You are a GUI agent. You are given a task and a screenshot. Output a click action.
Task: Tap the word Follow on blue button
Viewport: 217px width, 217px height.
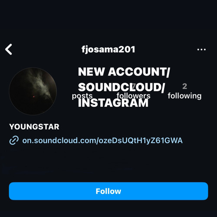tap(108, 191)
